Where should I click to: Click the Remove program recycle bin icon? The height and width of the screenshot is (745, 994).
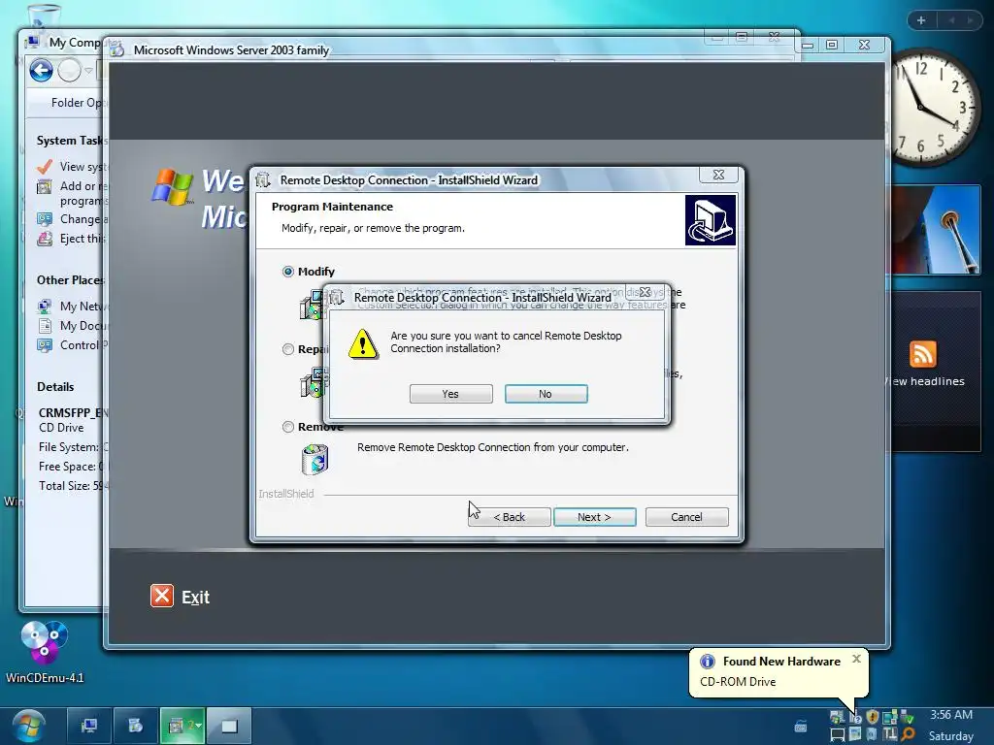coord(315,459)
